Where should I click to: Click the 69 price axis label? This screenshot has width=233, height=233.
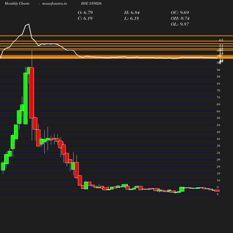click(x=219, y=104)
